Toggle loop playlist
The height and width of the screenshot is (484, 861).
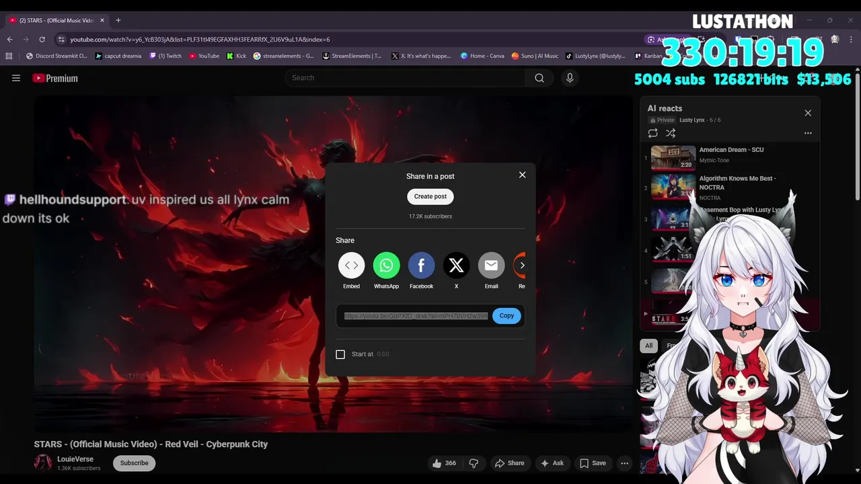pos(652,133)
